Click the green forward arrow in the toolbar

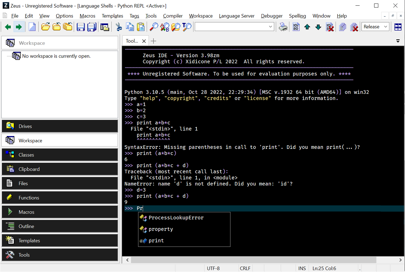[19, 27]
